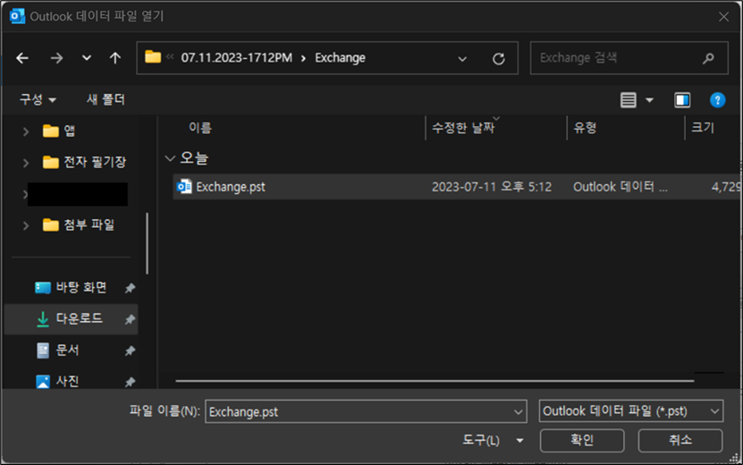This screenshot has height=465, width=743.
Task: Select Exchange in the path breadcrumb
Action: click(x=340, y=58)
